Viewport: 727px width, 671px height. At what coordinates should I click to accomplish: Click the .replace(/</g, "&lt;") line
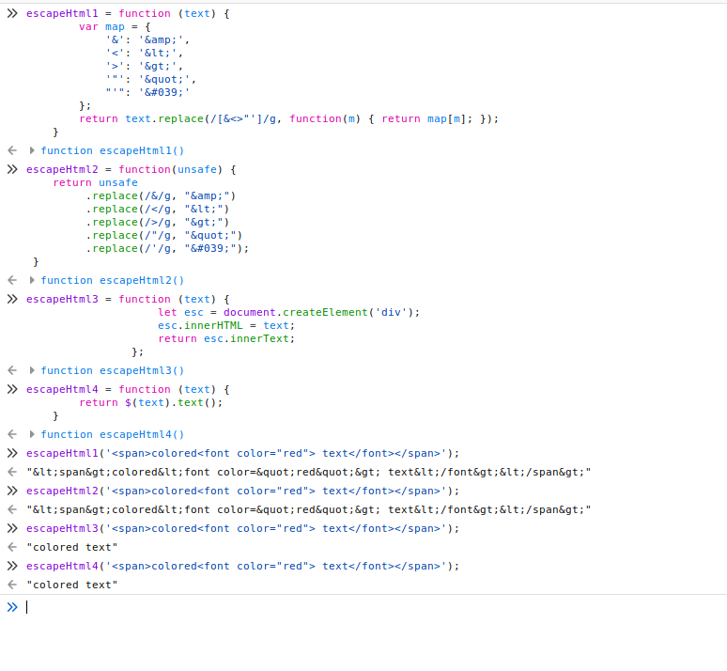pyautogui.click(x=158, y=210)
